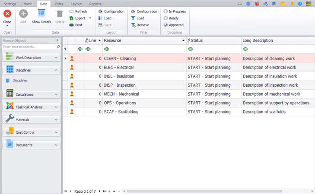This screenshot has height=194, width=315.
Task: Select the Approved radio button
Action: [x=165, y=25]
